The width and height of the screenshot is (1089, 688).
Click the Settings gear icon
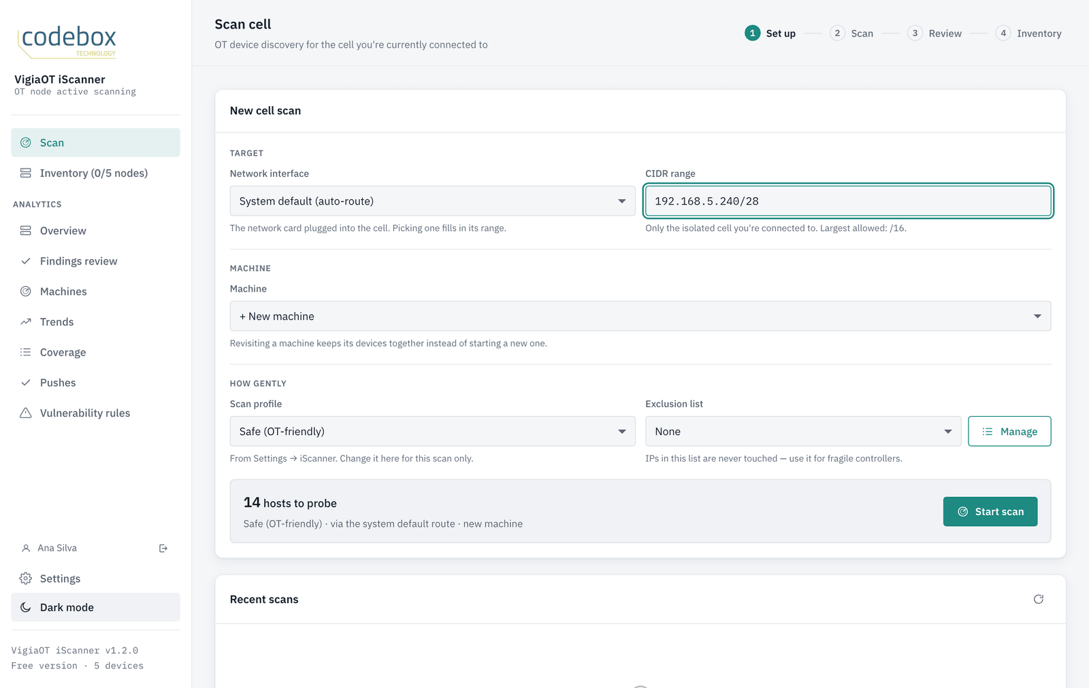pos(26,579)
